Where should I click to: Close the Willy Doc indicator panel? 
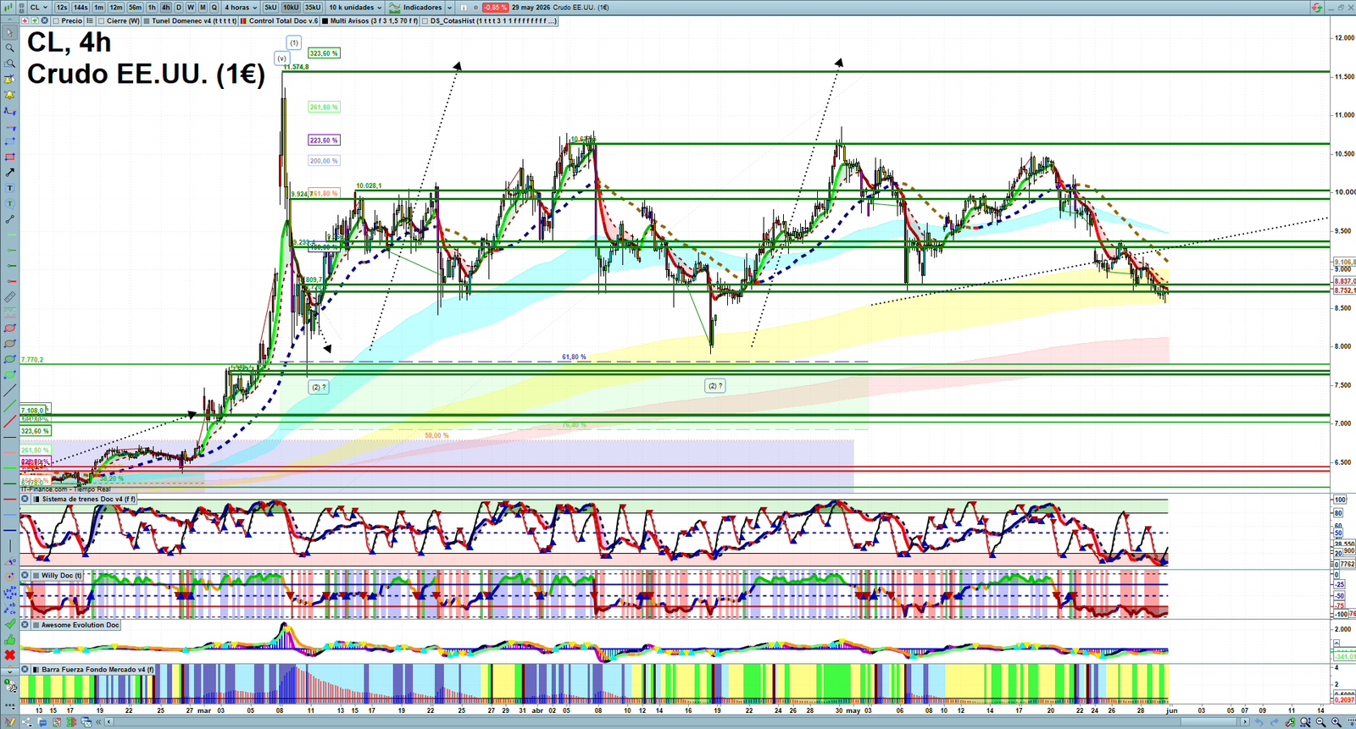coord(25,575)
